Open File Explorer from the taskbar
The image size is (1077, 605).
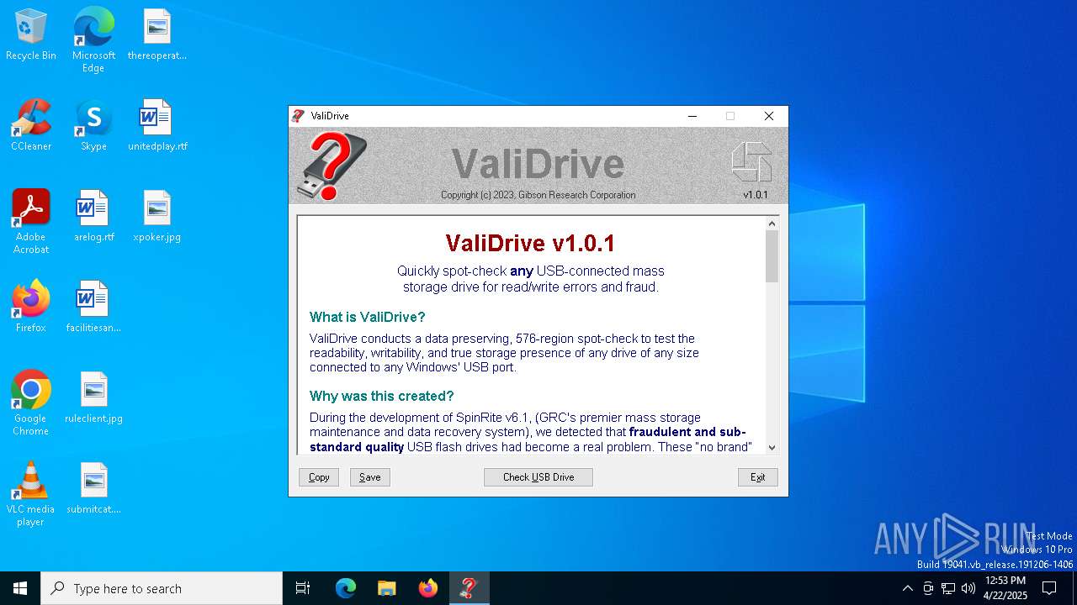pos(387,588)
